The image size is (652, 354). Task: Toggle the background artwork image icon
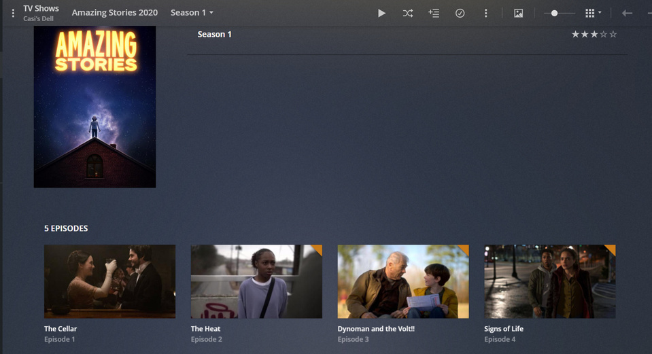pyautogui.click(x=519, y=14)
